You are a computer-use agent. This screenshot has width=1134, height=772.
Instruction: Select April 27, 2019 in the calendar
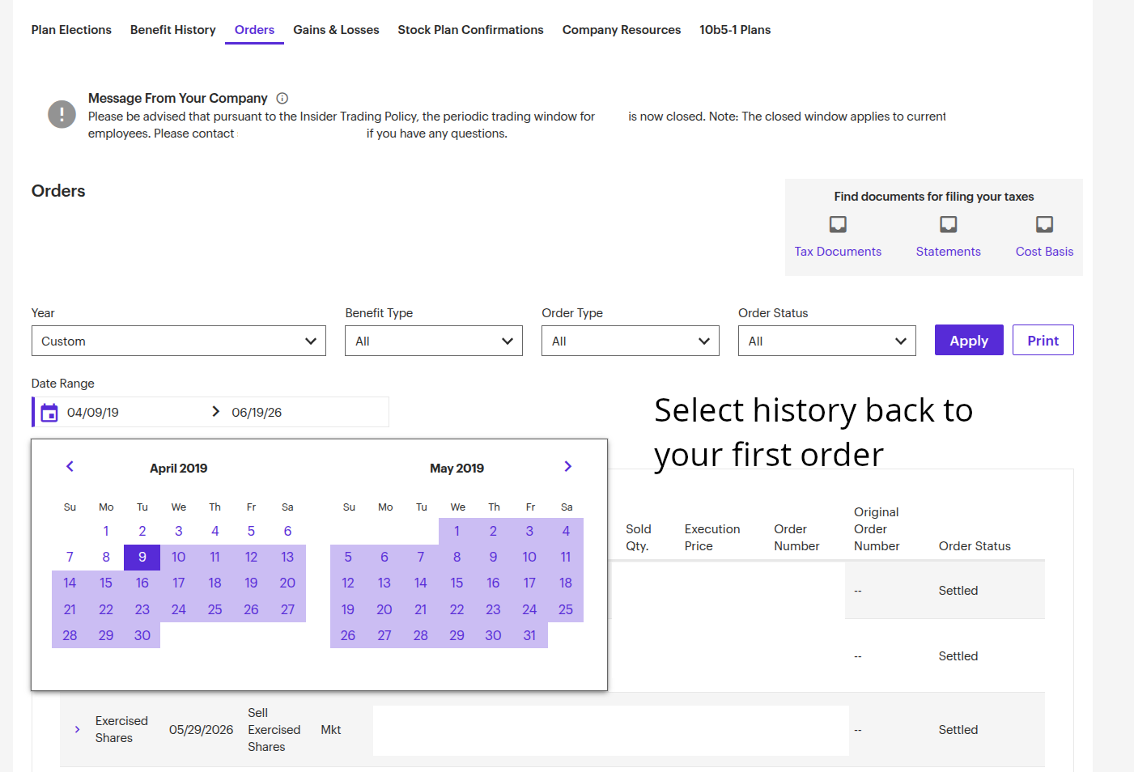coord(287,609)
